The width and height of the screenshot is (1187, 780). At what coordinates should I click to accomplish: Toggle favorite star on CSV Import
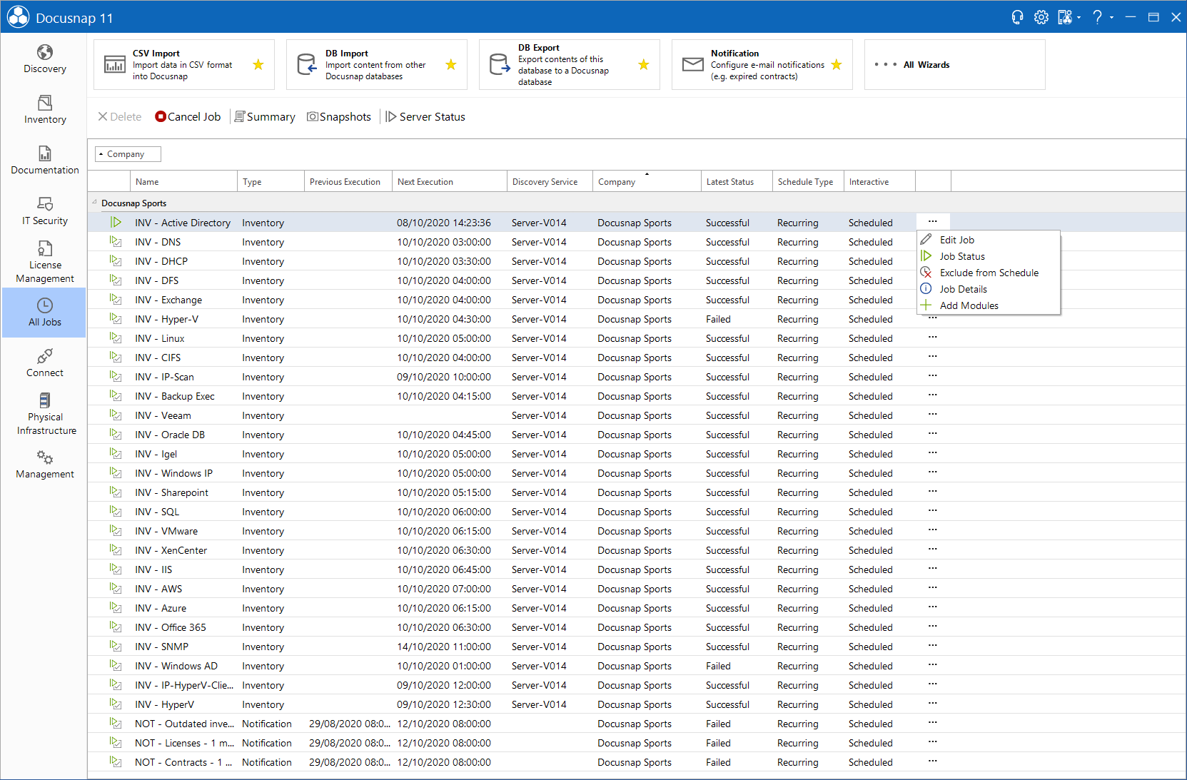pyautogui.click(x=258, y=65)
